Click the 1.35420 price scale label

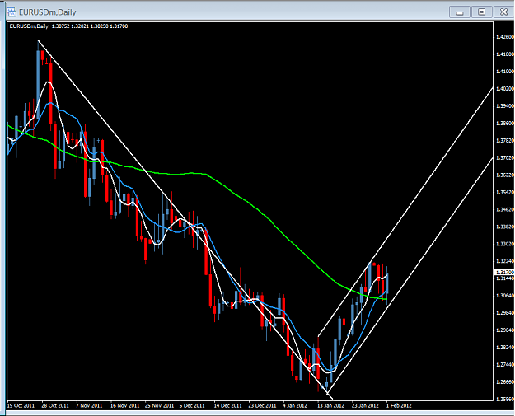coord(505,192)
